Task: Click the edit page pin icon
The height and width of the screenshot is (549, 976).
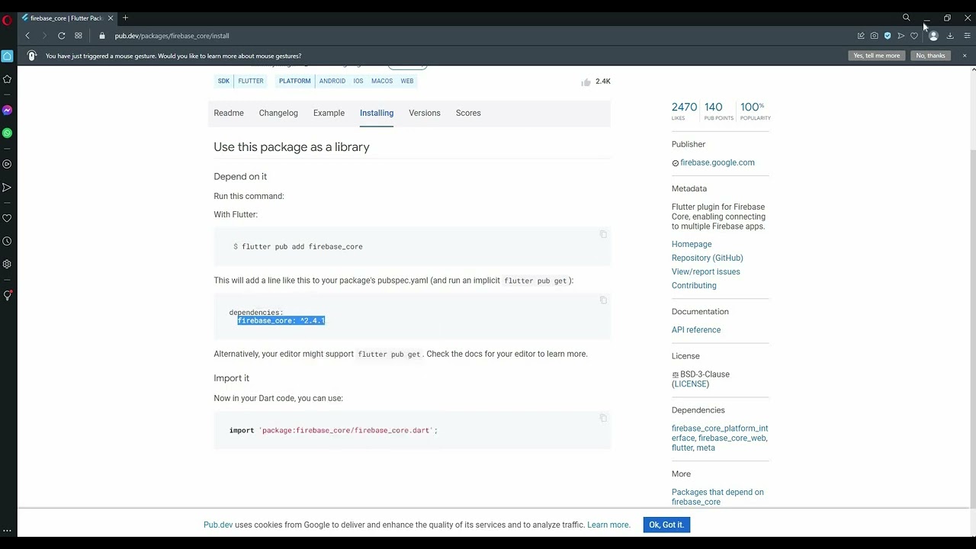Action: coord(861,36)
